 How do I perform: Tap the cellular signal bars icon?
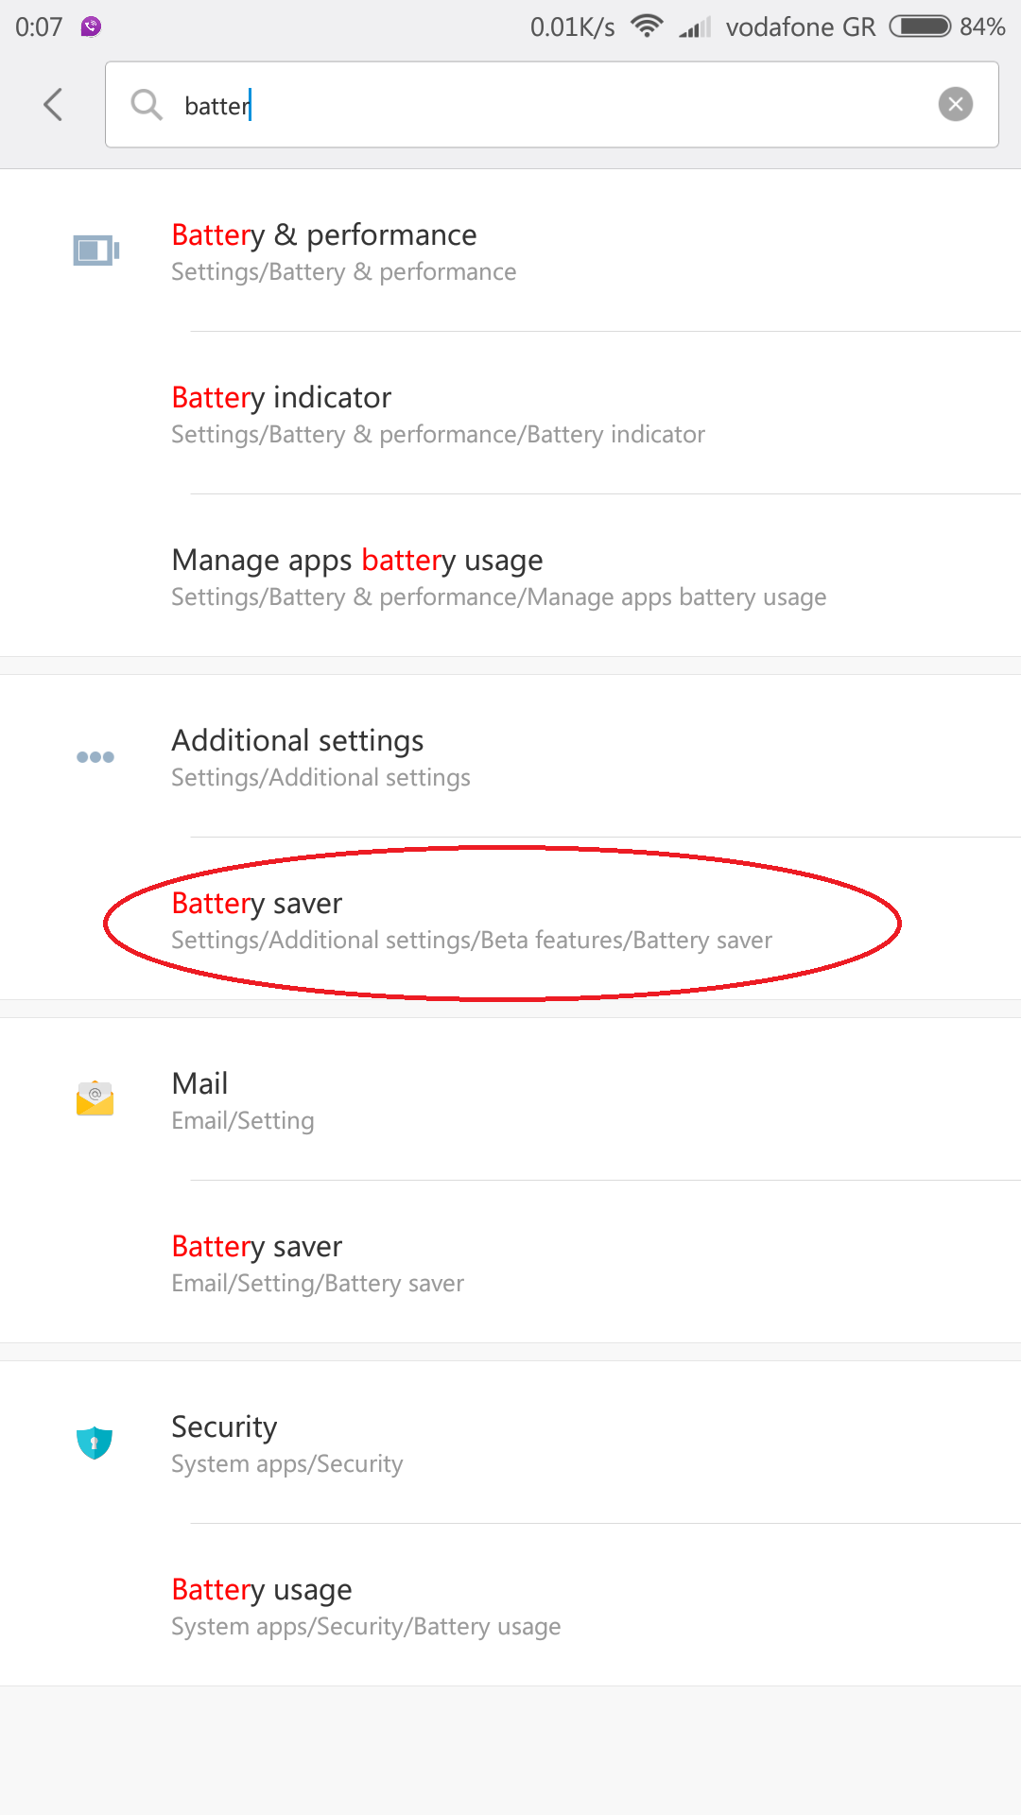click(694, 27)
